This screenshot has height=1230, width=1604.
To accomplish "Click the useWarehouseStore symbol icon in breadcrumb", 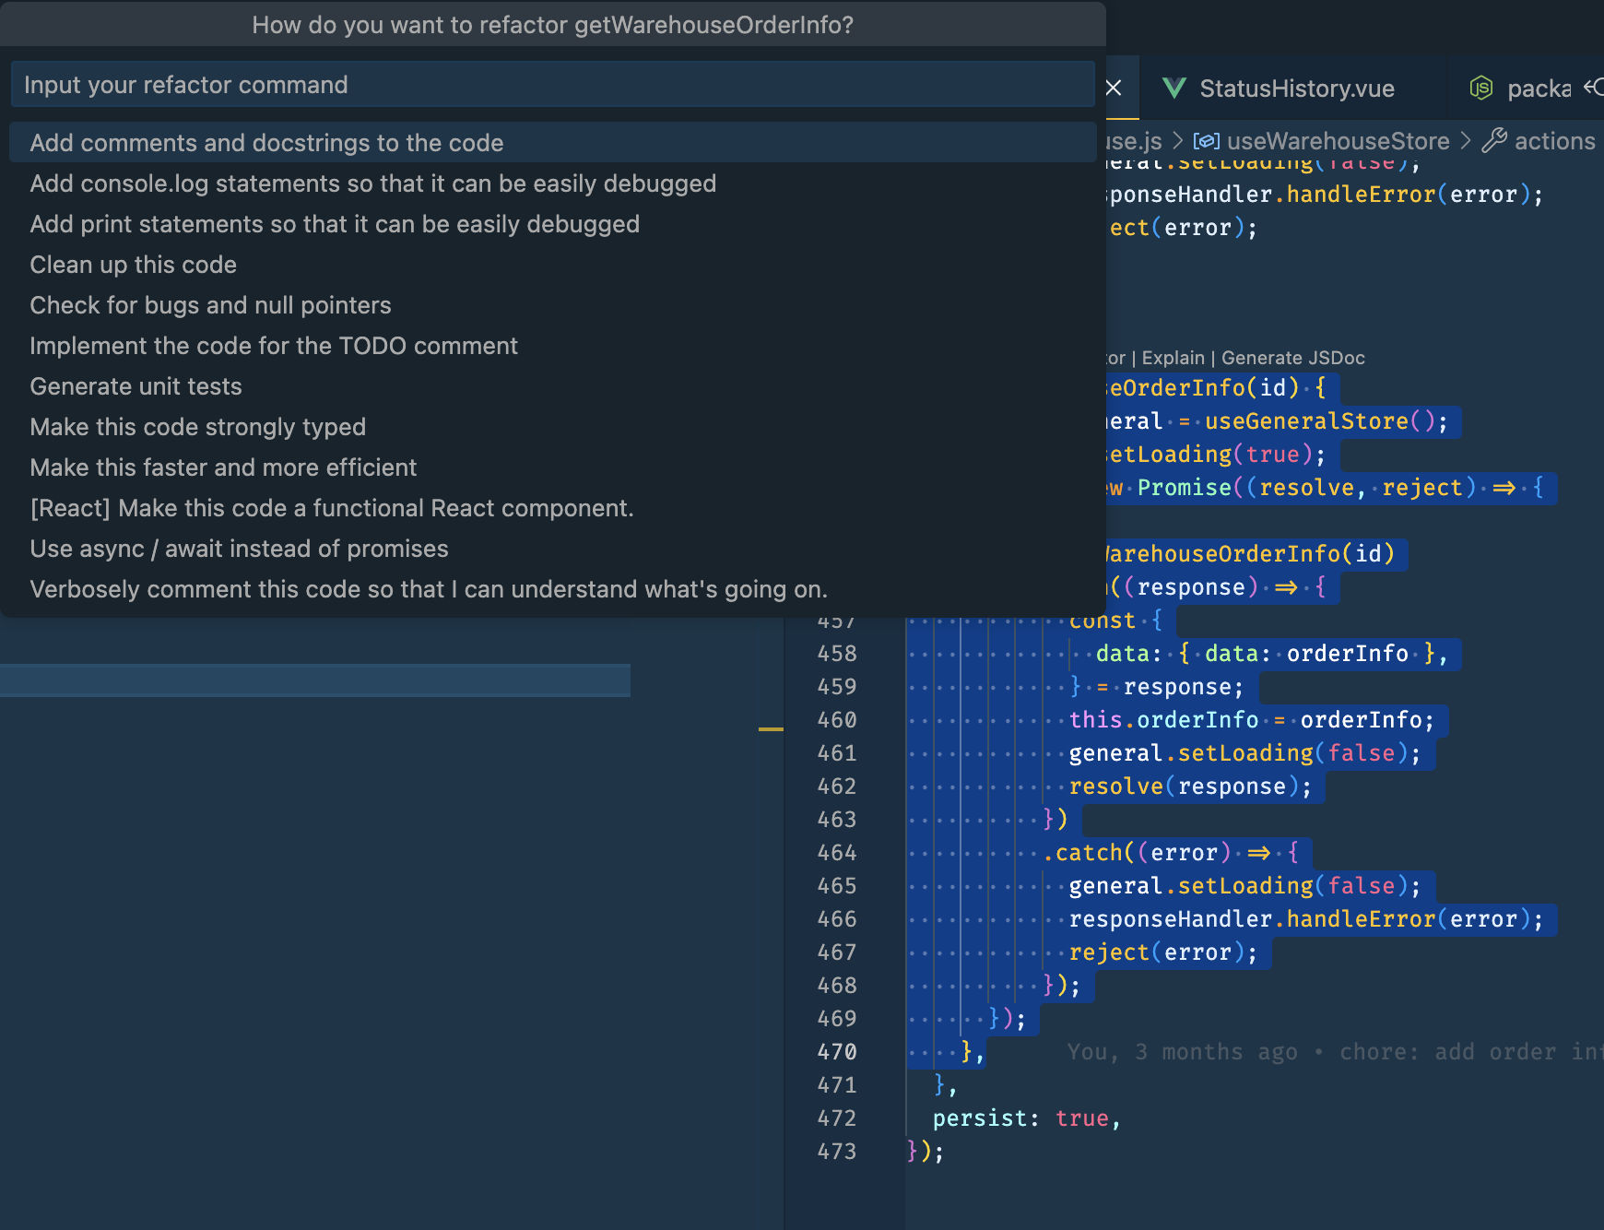I will 1207,141.
